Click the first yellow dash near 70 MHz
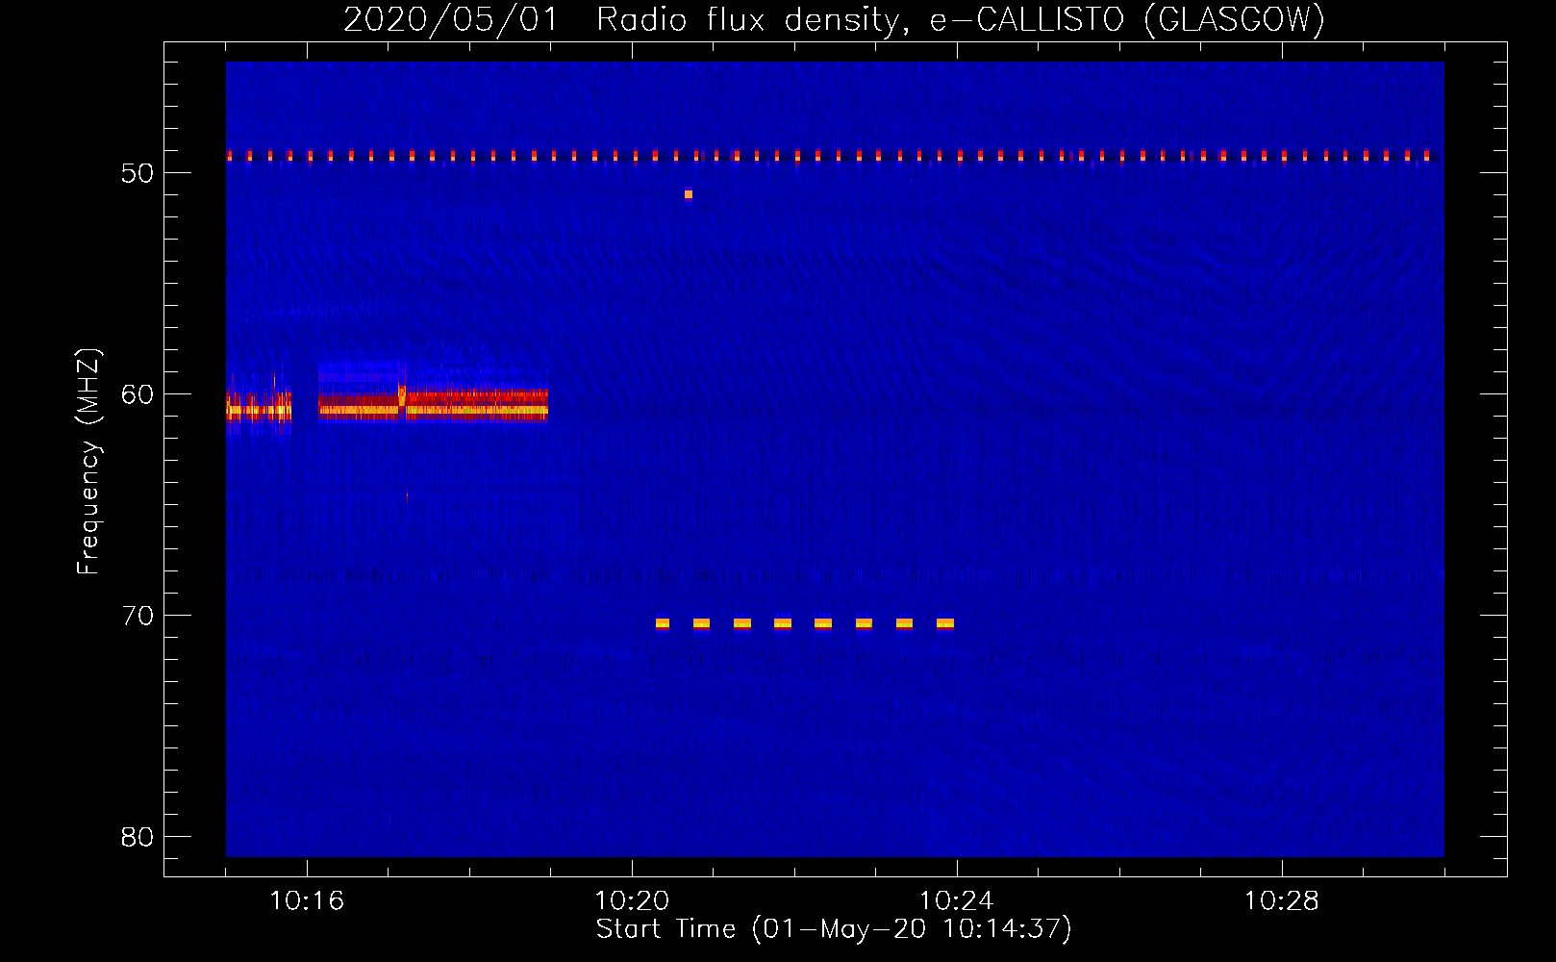 663,623
